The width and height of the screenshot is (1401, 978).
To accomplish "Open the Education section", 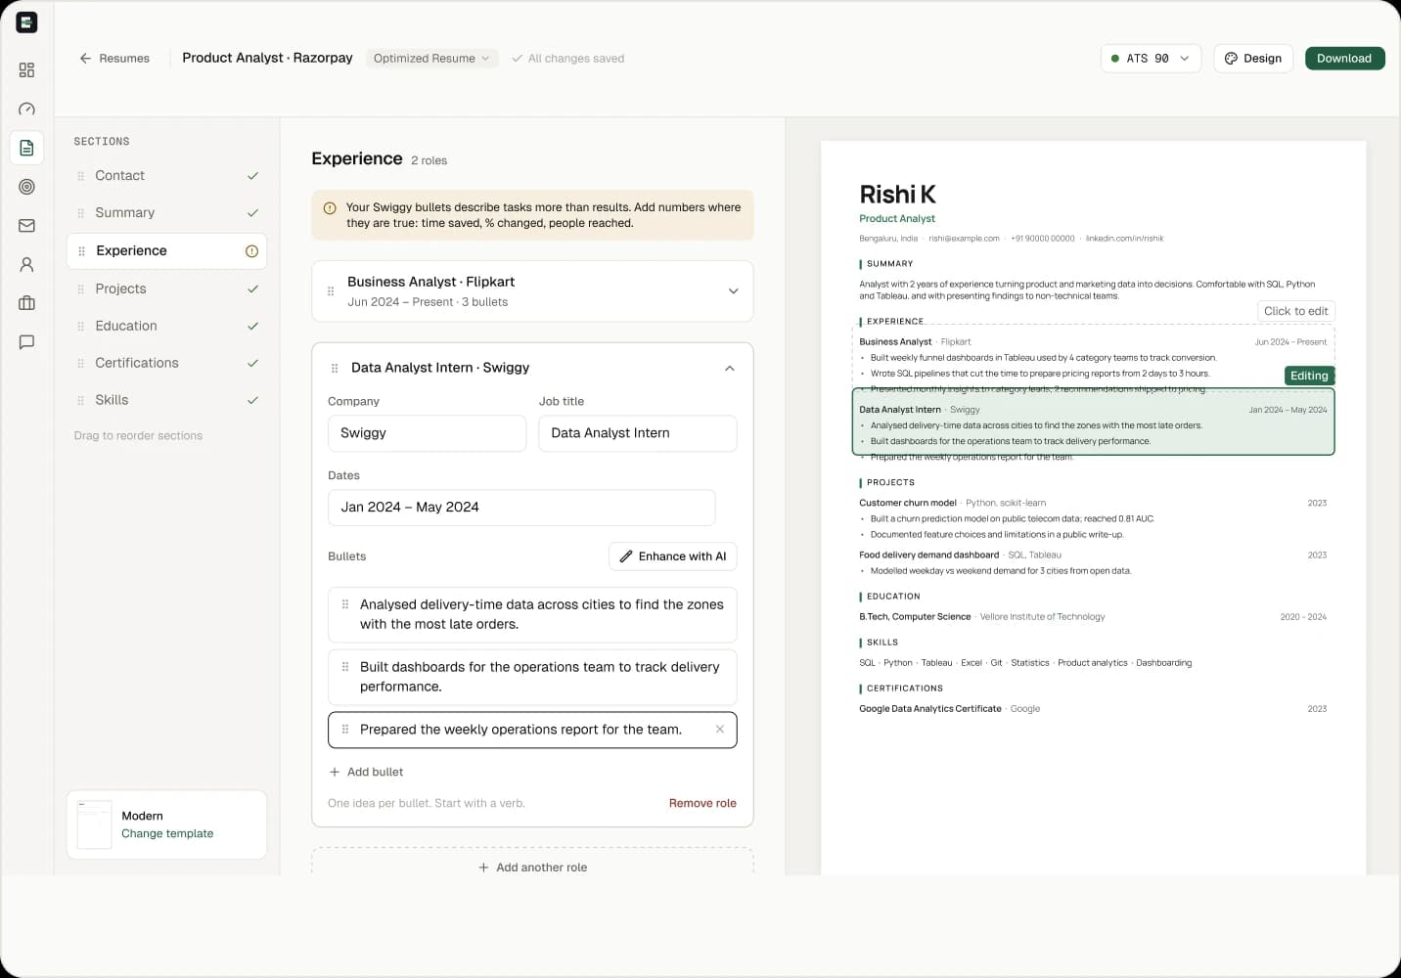I will [166, 327].
